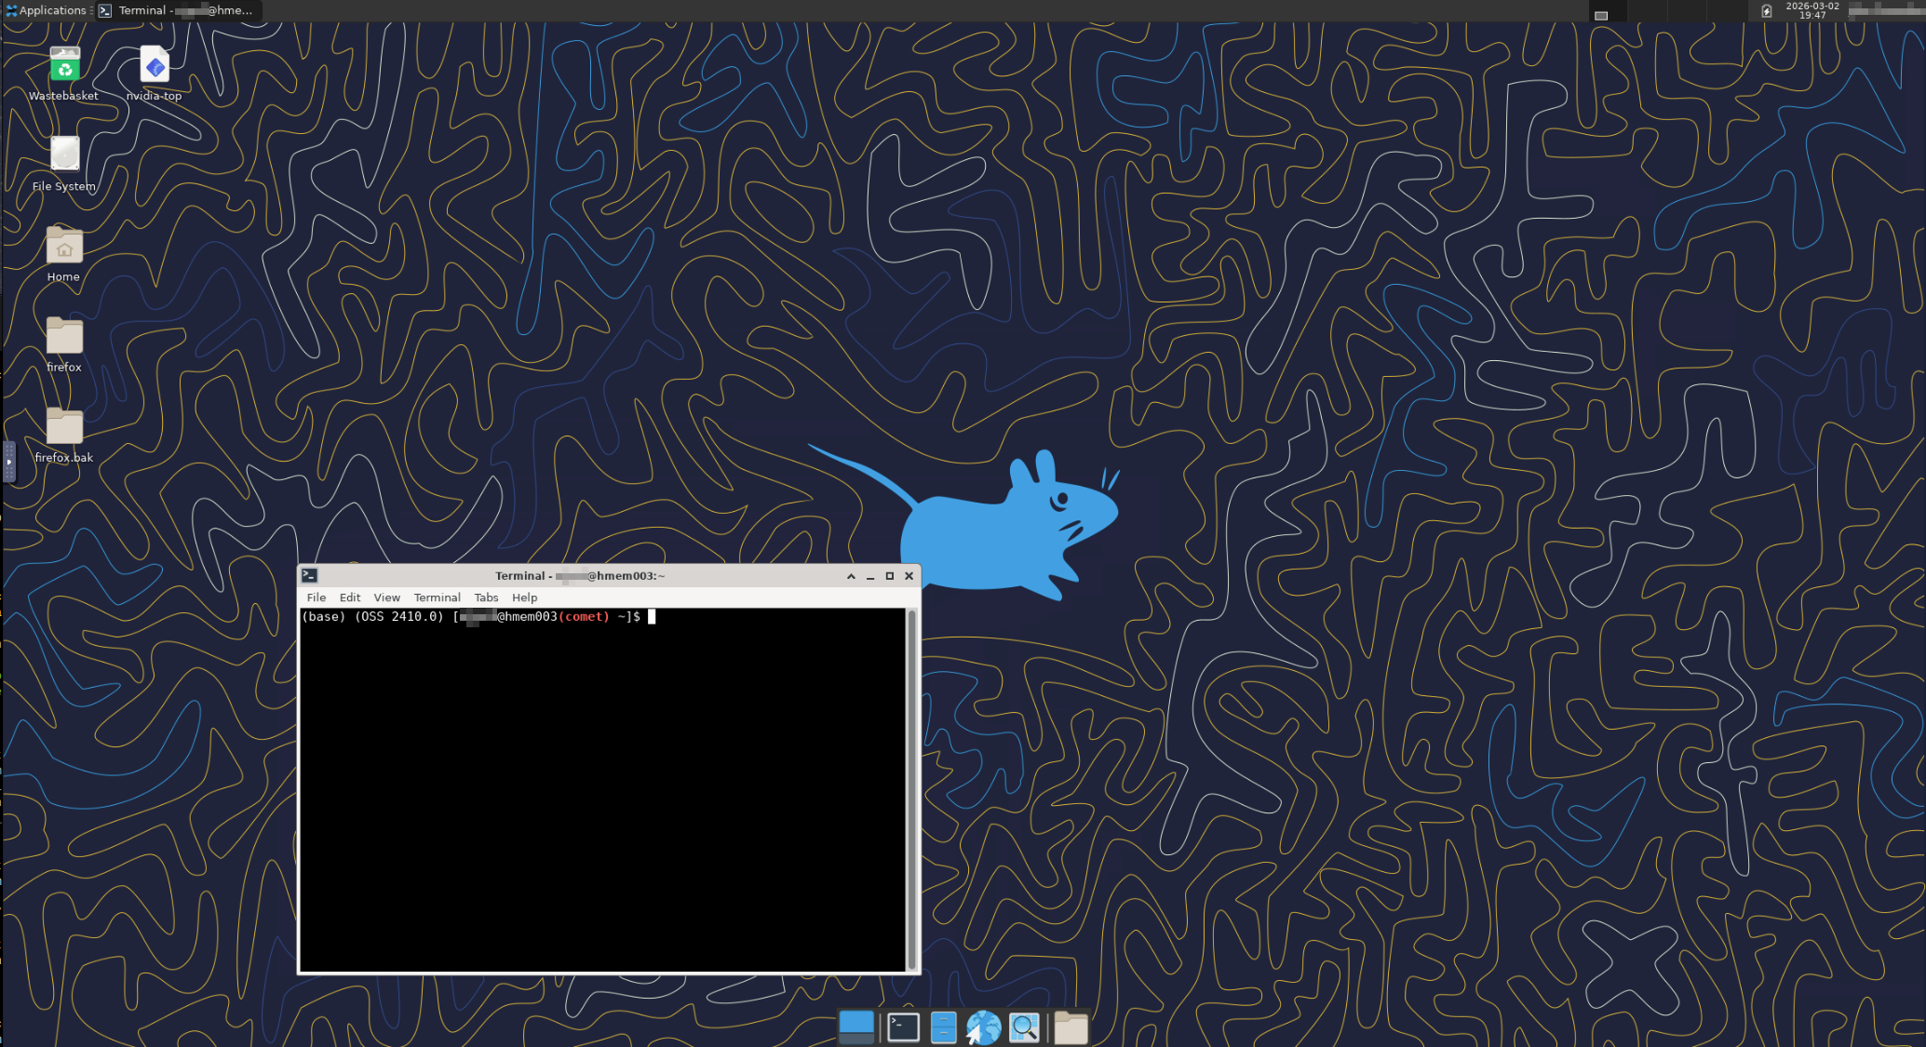Open the Tabs menu in terminal
The height and width of the screenshot is (1047, 1926).
click(486, 597)
